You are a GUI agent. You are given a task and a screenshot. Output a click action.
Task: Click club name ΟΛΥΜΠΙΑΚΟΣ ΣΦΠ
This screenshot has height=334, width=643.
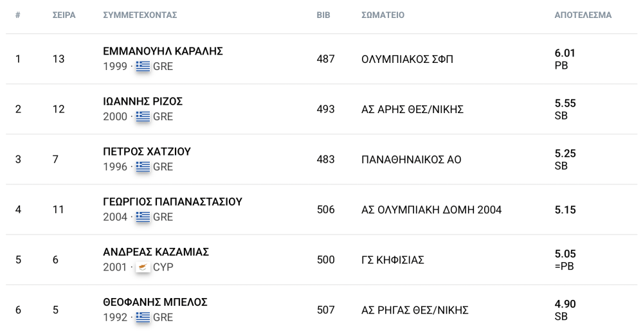(407, 60)
